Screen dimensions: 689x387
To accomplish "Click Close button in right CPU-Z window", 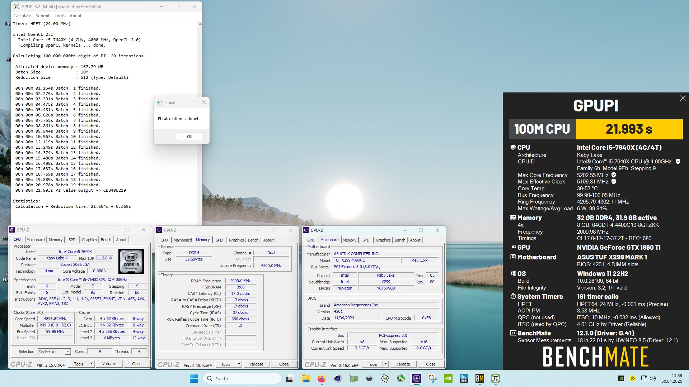I will (x=431, y=364).
